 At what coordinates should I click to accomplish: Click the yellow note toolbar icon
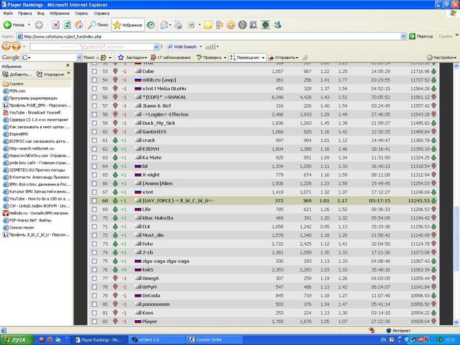208,25
